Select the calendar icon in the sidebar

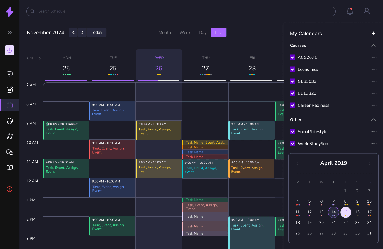pos(10,105)
